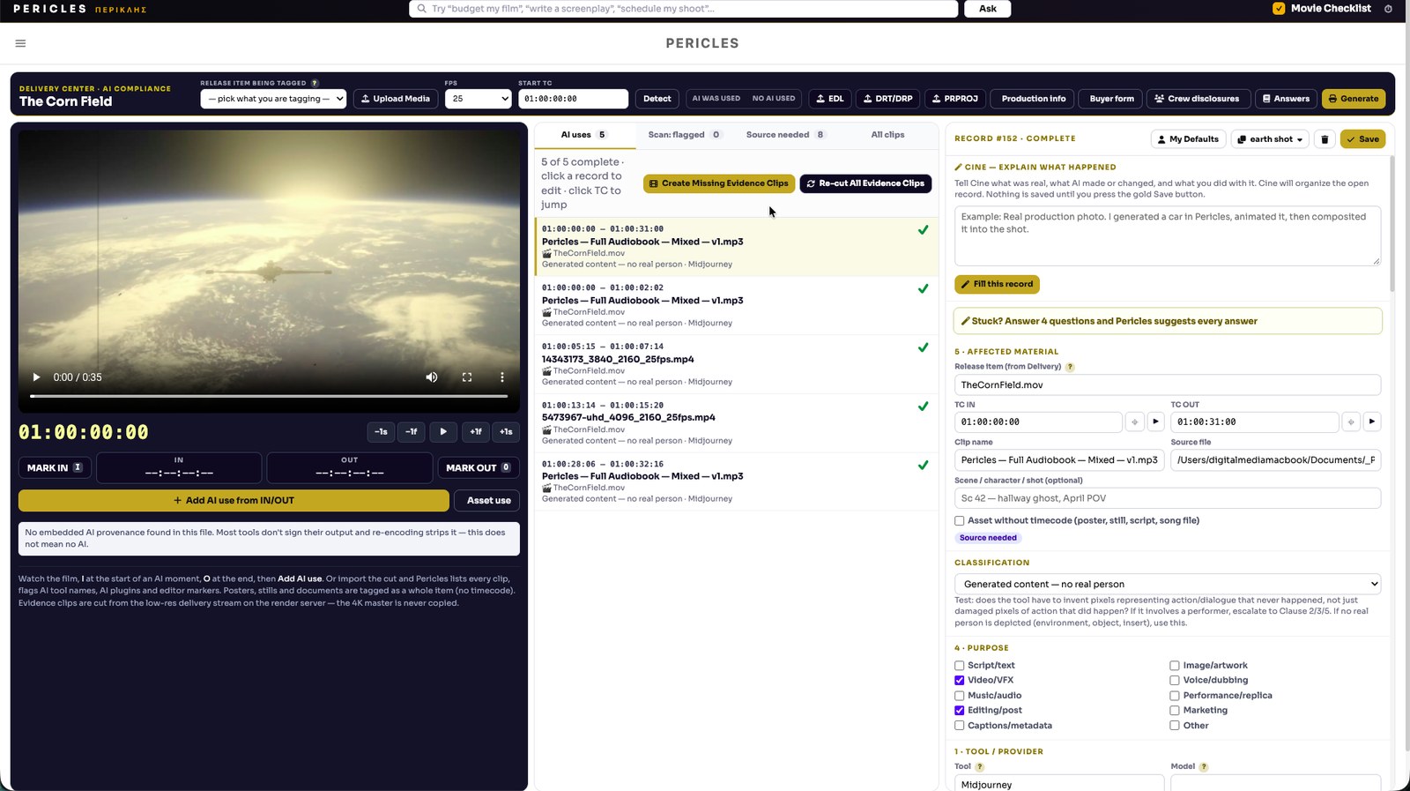The image size is (1410, 791).
Task: Click the video progress seek bar
Action: click(x=269, y=397)
